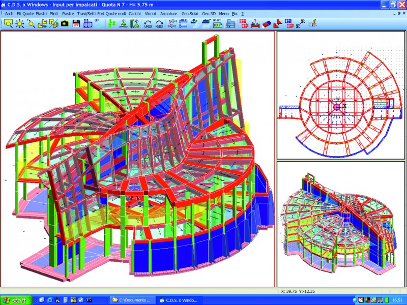The height and width of the screenshot is (305, 407).
Task: Expand the Armature menu
Action: point(169,13)
